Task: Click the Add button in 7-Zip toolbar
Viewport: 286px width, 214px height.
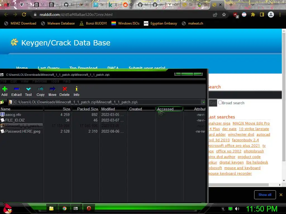Action: click(x=4, y=91)
